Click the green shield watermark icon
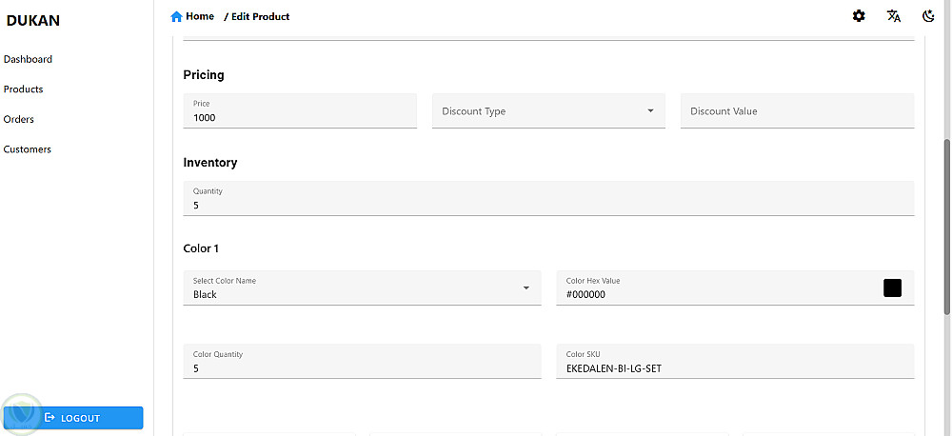Viewport: 952px width, 436px height. pyautogui.click(x=22, y=413)
